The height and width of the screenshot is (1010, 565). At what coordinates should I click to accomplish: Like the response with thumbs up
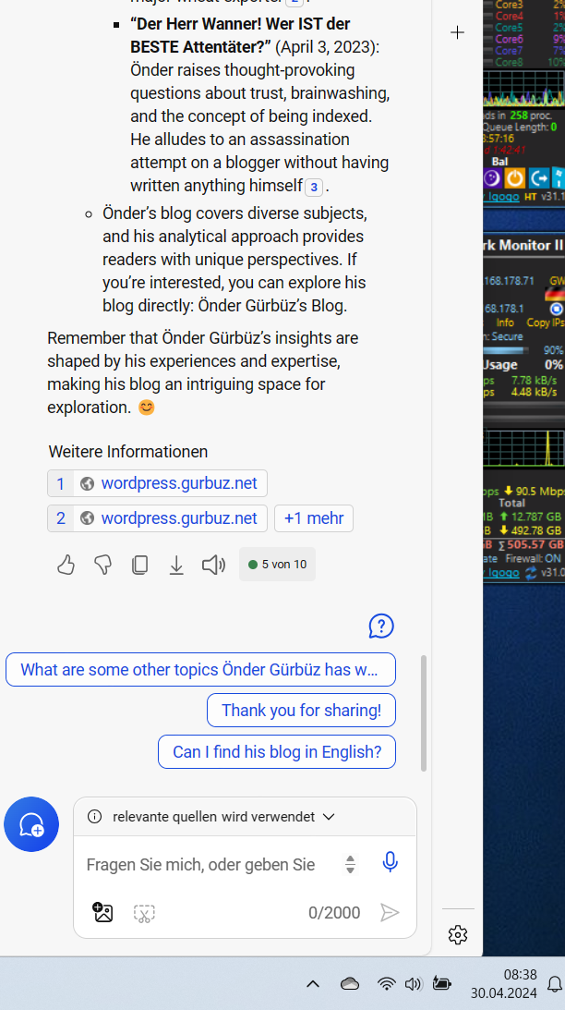66,565
